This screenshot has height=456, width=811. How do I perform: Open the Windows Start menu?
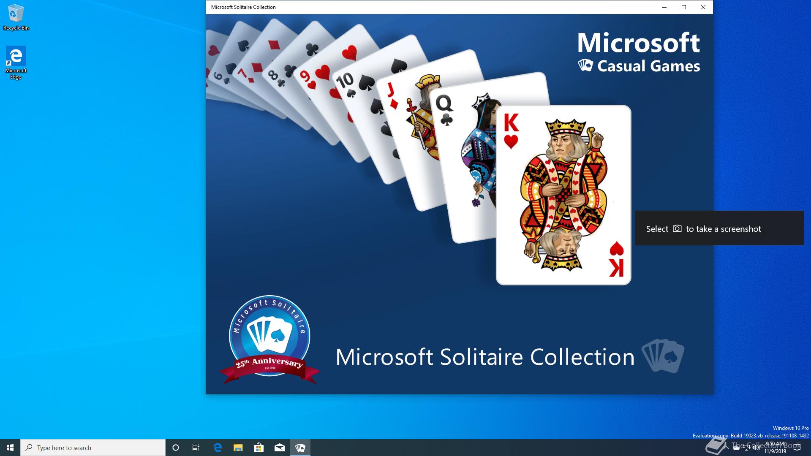10,448
